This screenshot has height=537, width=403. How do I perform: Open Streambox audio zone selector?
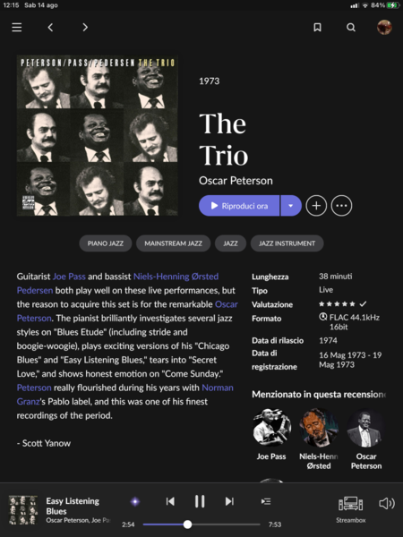350,509
